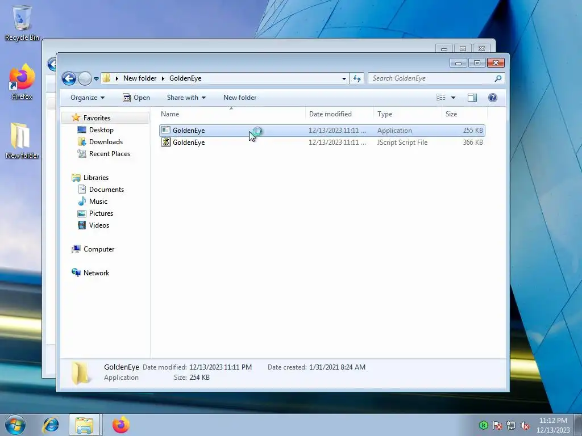Click the greyed-out Forward arrow button
This screenshot has height=436, width=582.
click(x=85, y=78)
